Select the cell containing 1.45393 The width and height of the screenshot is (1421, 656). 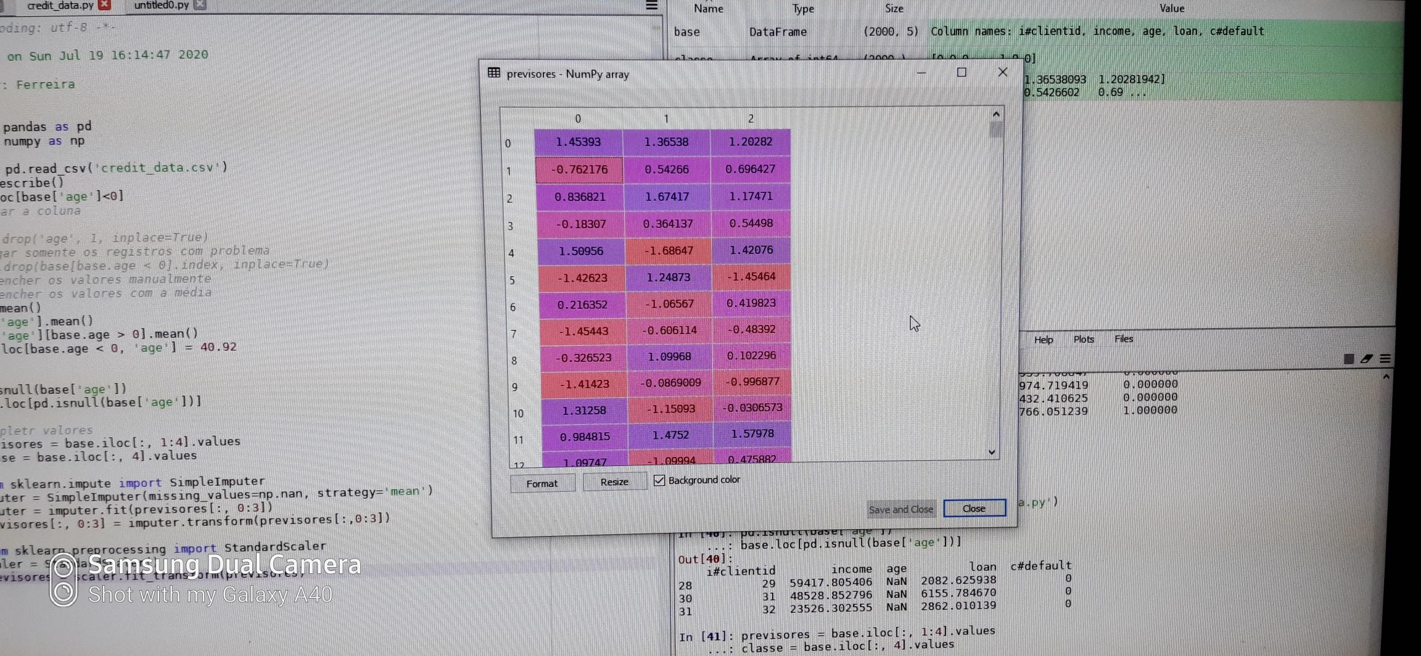point(579,142)
